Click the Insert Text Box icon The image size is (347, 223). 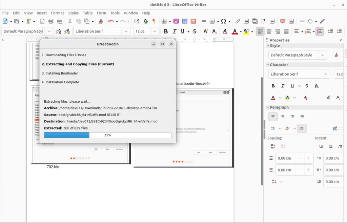point(193,21)
